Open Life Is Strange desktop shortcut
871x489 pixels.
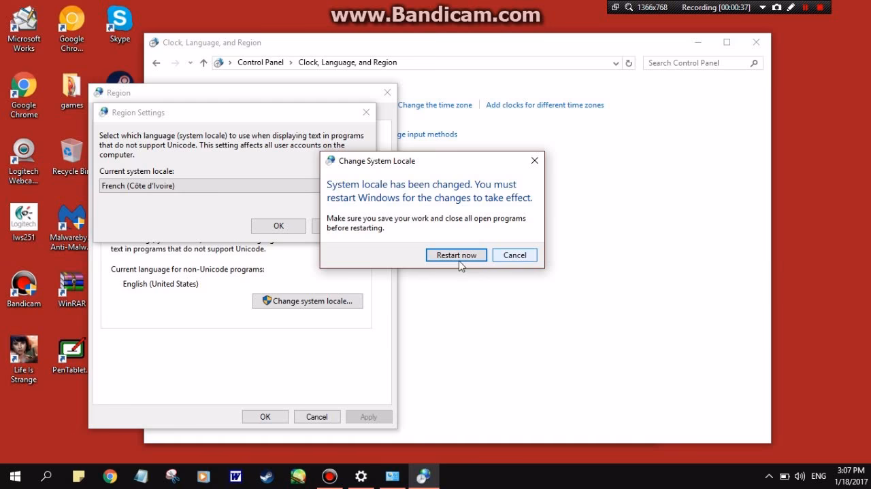click(x=24, y=360)
